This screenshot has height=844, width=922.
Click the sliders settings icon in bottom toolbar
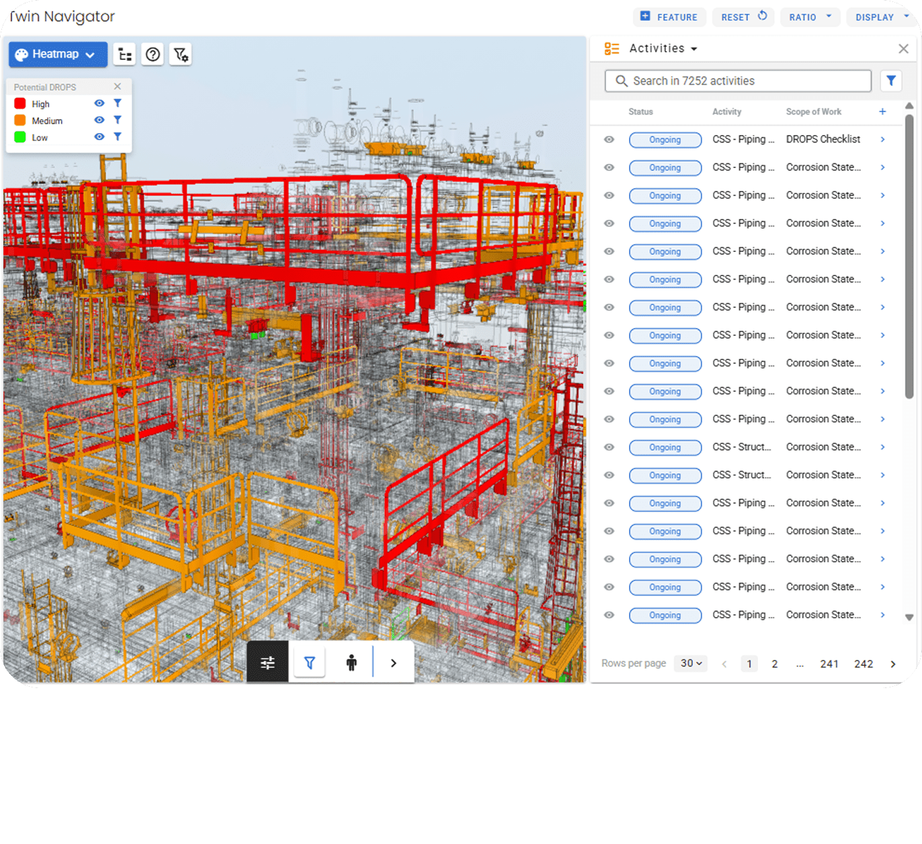pos(267,663)
